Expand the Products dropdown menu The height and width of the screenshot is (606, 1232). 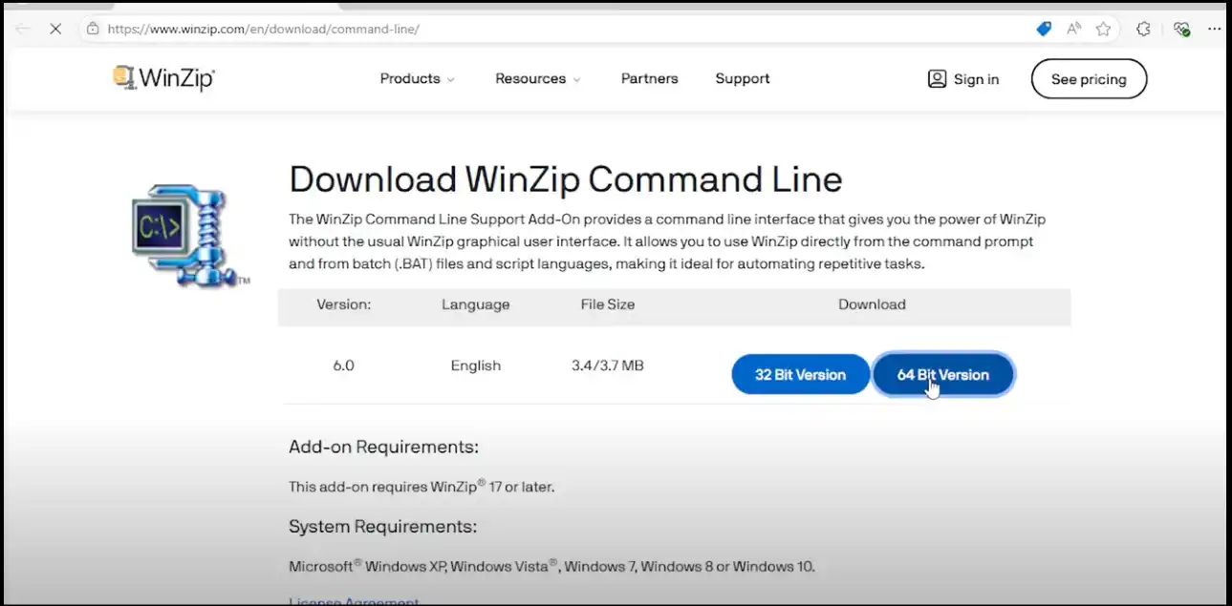(x=418, y=78)
